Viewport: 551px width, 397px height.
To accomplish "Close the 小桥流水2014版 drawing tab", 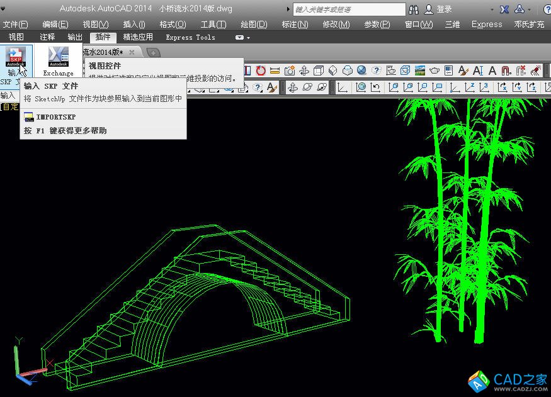I will 132,52.
